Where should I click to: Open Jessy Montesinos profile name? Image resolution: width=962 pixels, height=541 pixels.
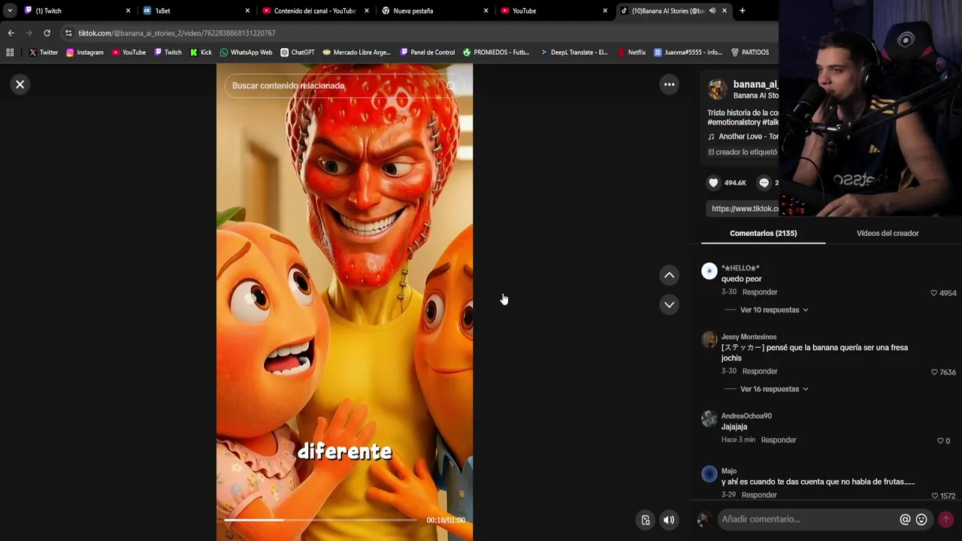pos(749,337)
